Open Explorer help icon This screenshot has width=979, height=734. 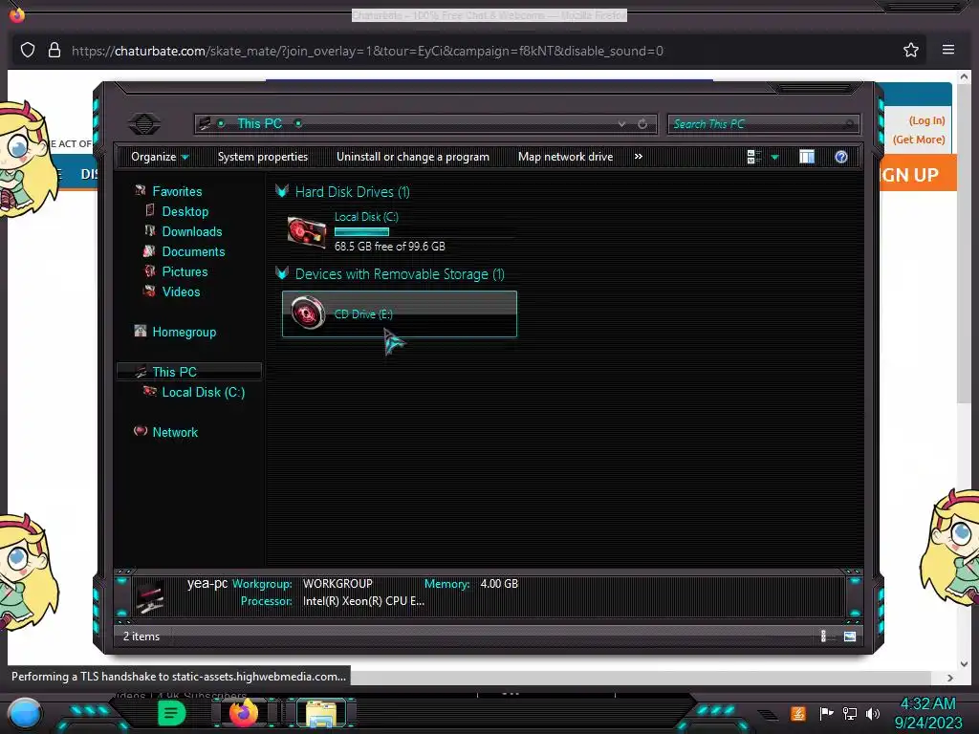click(x=841, y=157)
